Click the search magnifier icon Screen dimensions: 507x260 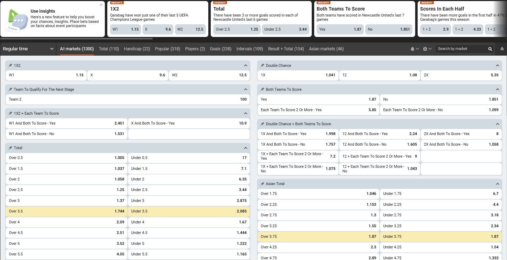[x=490, y=49]
